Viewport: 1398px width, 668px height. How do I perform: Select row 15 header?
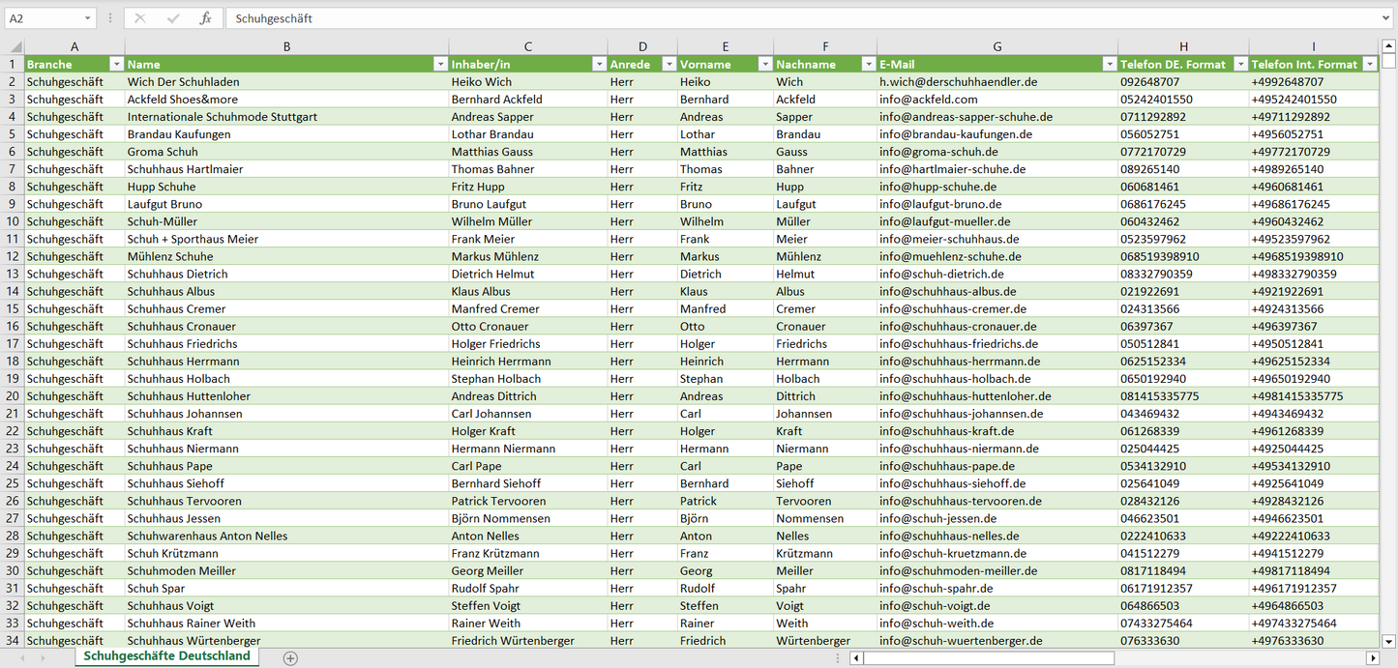click(13, 308)
